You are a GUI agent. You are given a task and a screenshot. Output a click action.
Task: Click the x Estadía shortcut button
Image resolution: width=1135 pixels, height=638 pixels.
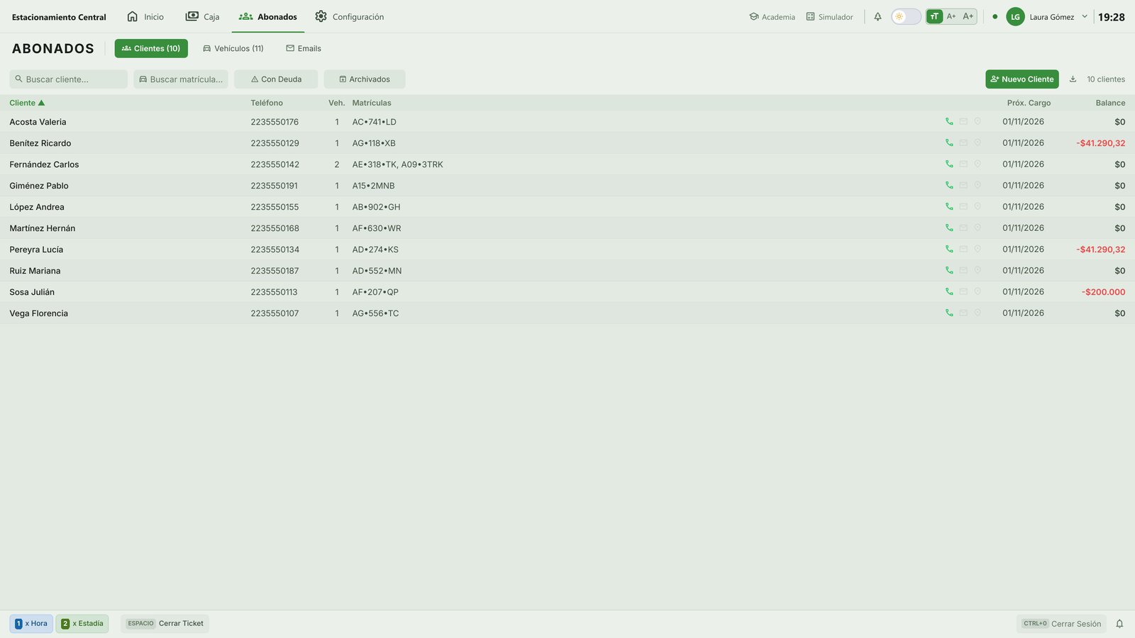(x=82, y=624)
